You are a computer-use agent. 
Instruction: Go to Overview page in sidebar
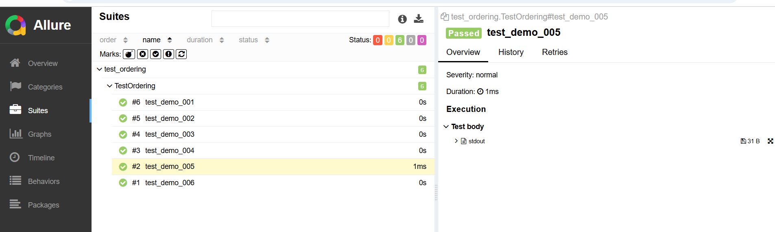tap(43, 63)
